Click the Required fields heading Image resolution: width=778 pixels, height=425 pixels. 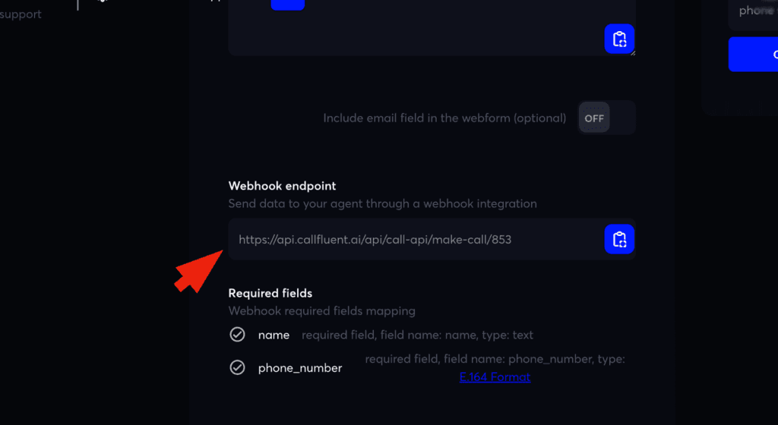[270, 293]
